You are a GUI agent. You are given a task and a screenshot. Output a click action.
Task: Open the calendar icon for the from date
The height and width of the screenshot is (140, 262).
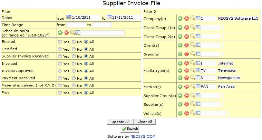[69, 17]
